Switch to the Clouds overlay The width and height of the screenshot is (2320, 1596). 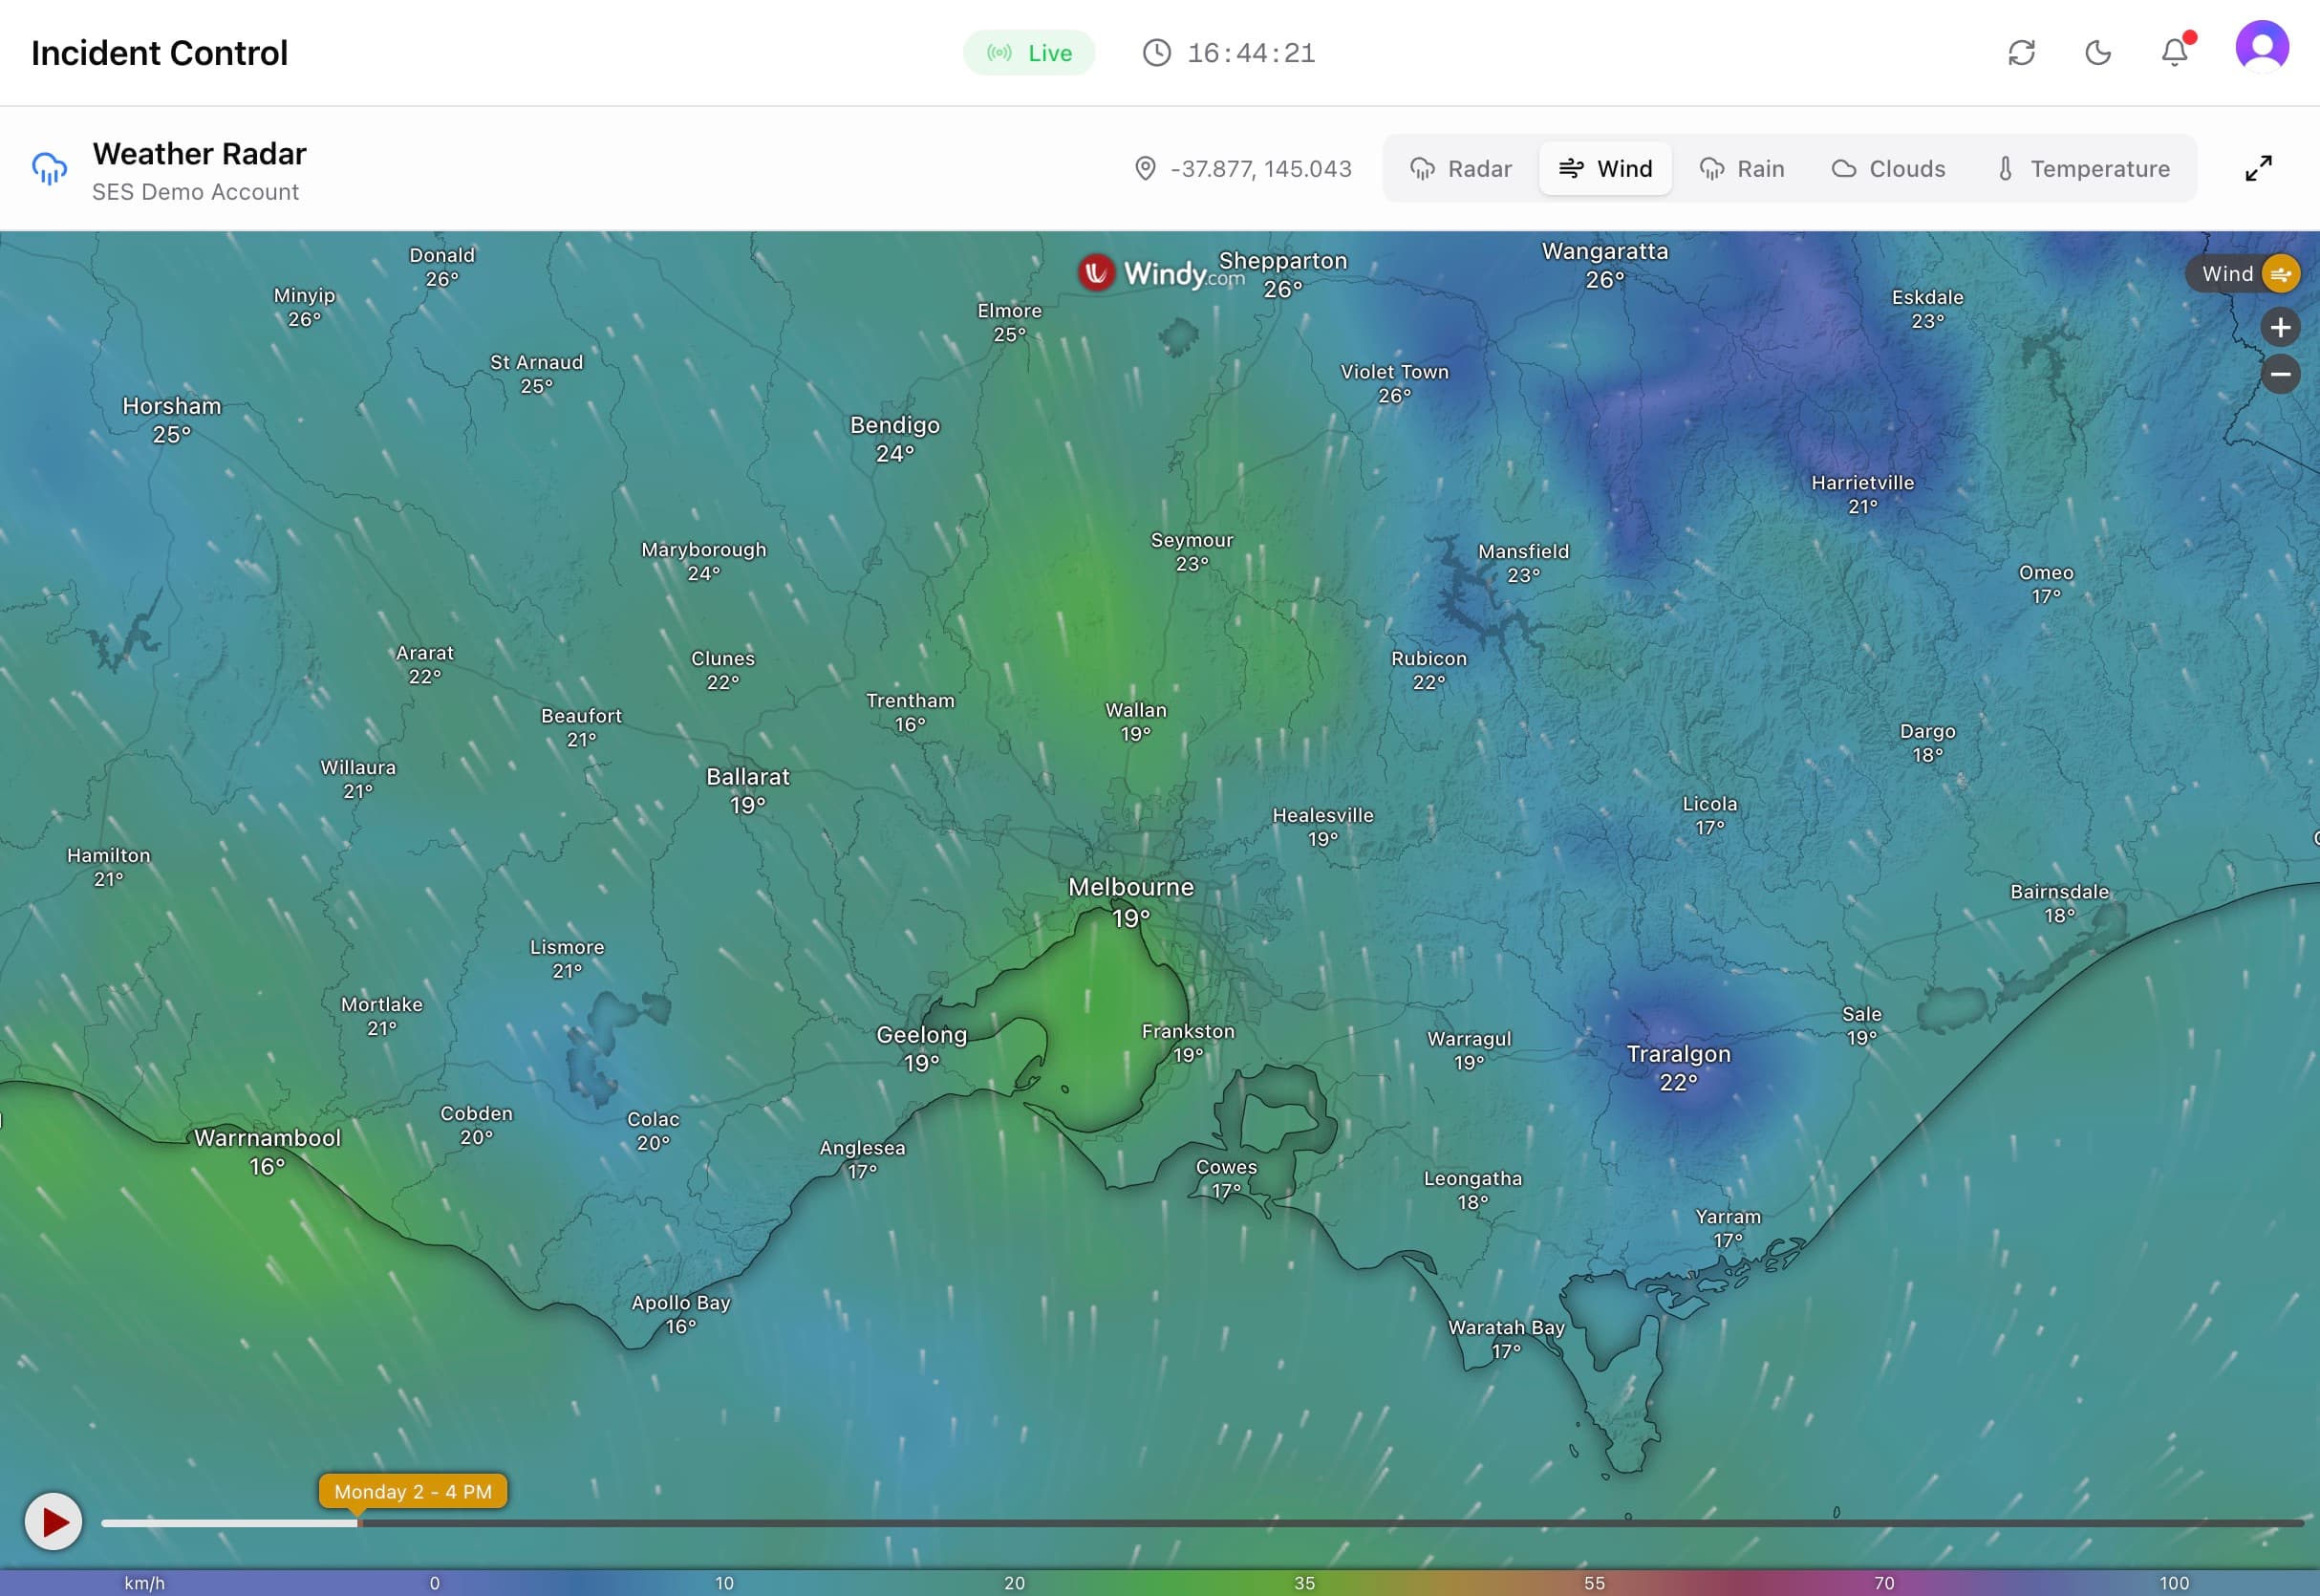point(1889,168)
